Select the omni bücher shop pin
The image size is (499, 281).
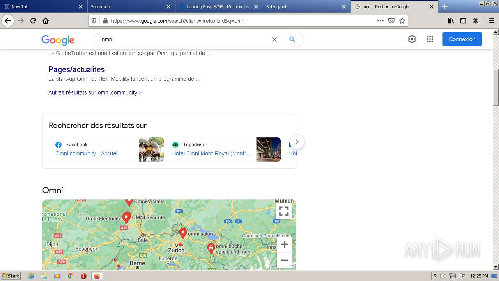pyautogui.click(x=211, y=248)
